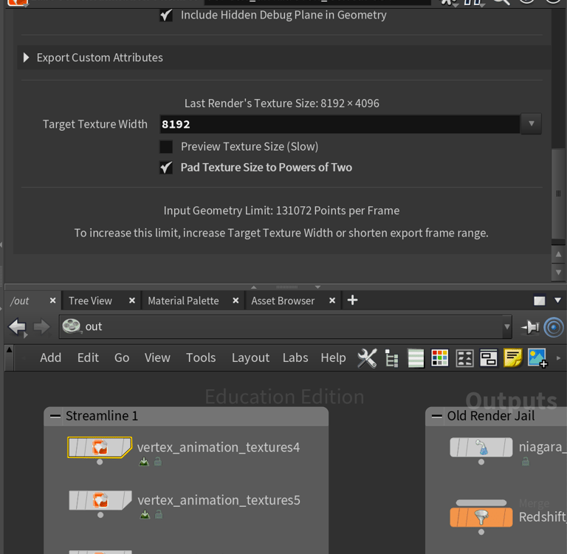Viewport: 567px width, 554px height.
Task: Toggle the network editor top-left arrow
Action: pyautogui.click(x=10, y=350)
